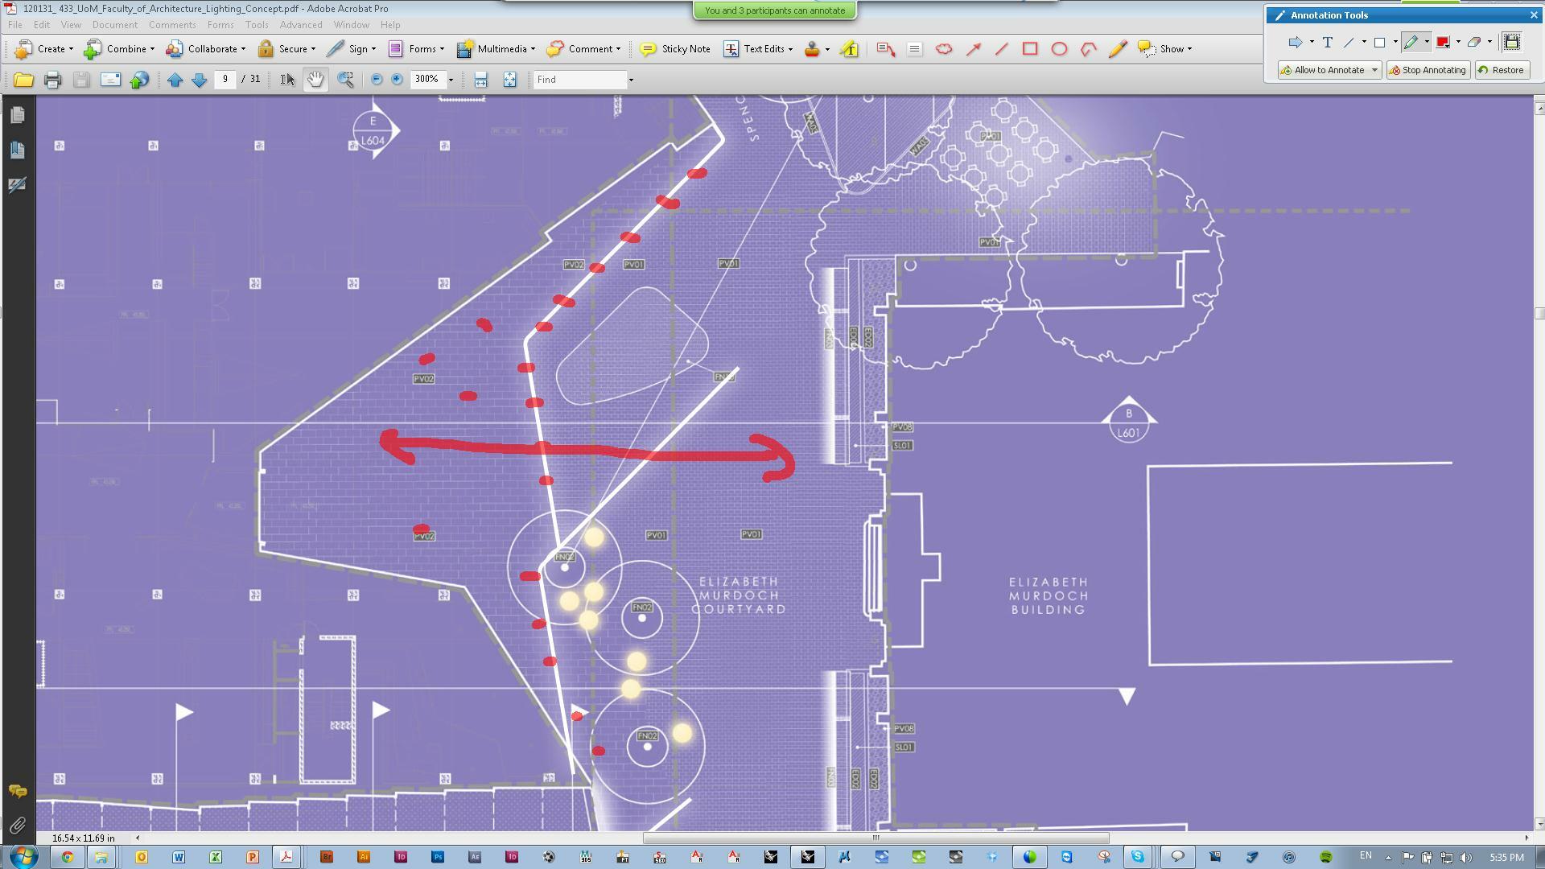Toggle the arrow pointer annotation tool
Viewport: 1545px width, 869px height.
[x=1295, y=42]
